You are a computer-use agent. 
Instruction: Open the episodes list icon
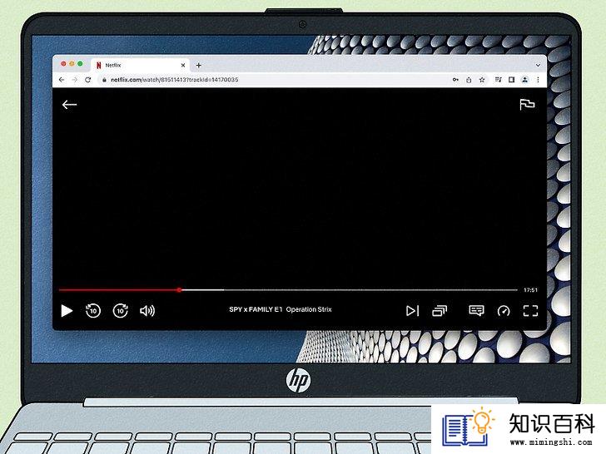440,311
